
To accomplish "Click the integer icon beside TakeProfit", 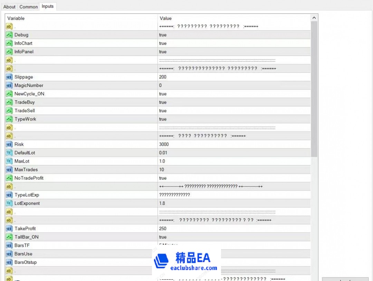I will 9,229.
